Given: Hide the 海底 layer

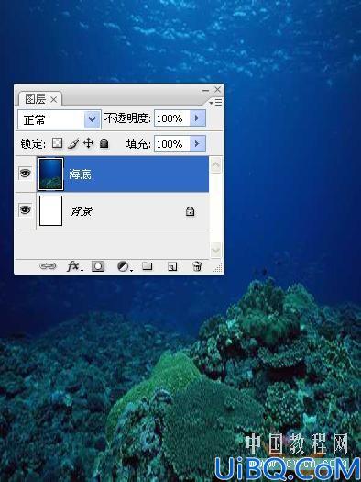Looking at the screenshot, I should click(x=25, y=174).
